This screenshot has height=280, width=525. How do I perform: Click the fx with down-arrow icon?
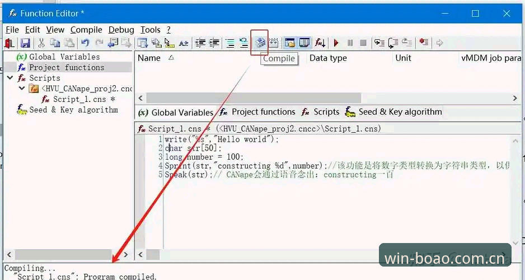[x=320, y=43]
